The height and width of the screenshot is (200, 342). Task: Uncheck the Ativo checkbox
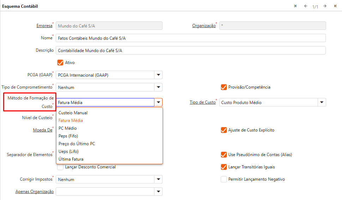(x=60, y=63)
